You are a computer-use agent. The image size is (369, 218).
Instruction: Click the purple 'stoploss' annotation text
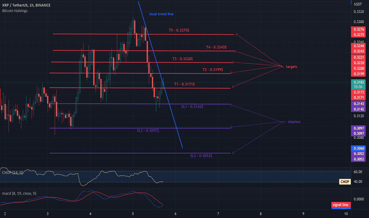pyautogui.click(x=294, y=122)
